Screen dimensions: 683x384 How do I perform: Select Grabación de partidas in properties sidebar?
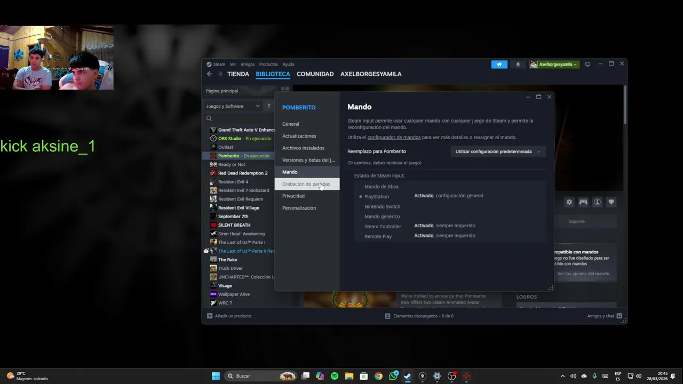[x=307, y=184]
